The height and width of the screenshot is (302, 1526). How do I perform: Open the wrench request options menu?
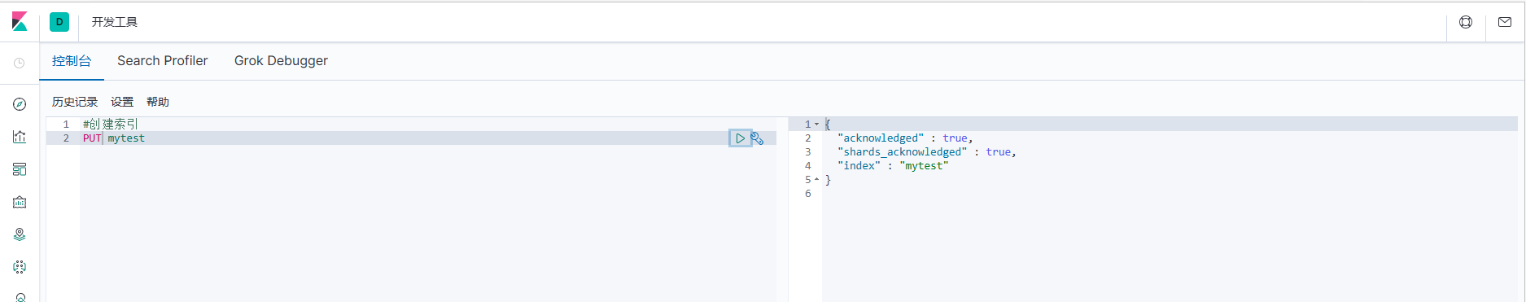pyautogui.click(x=757, y=138)
